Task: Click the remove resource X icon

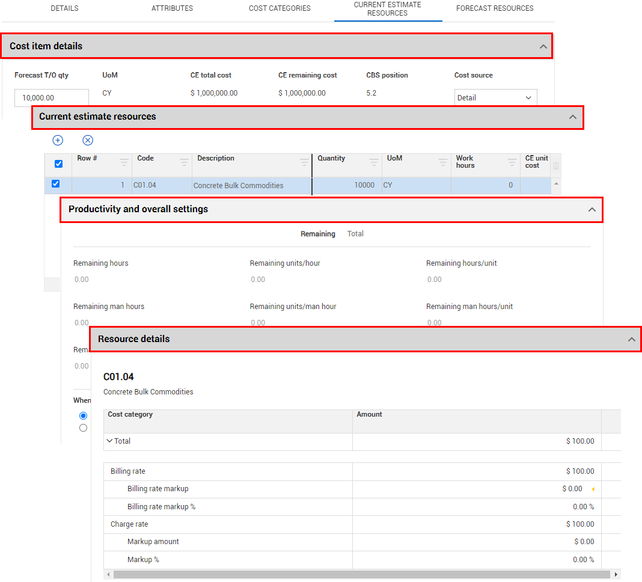Action: (x=88, y=140)
